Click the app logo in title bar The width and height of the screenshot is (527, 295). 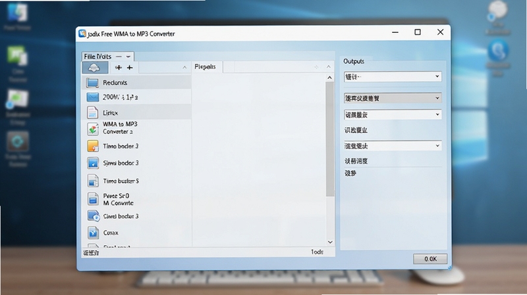pyautogui.click(x=82, y=34)
